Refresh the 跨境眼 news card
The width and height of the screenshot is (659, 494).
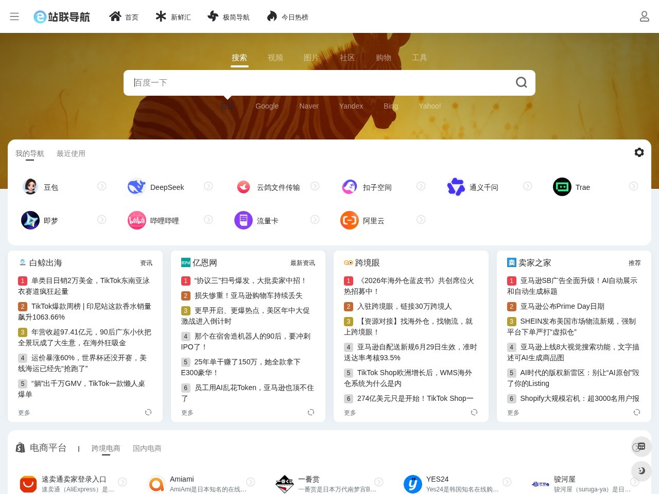click(474, 412)
